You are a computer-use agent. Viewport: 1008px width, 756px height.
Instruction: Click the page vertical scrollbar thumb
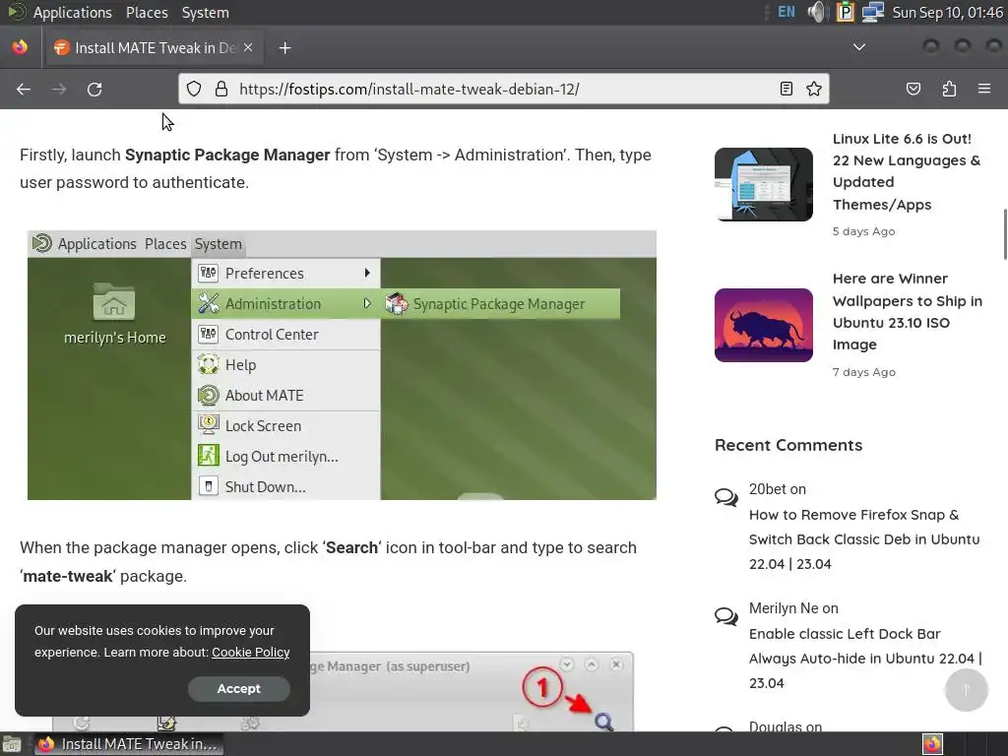tap(1004, 234)
